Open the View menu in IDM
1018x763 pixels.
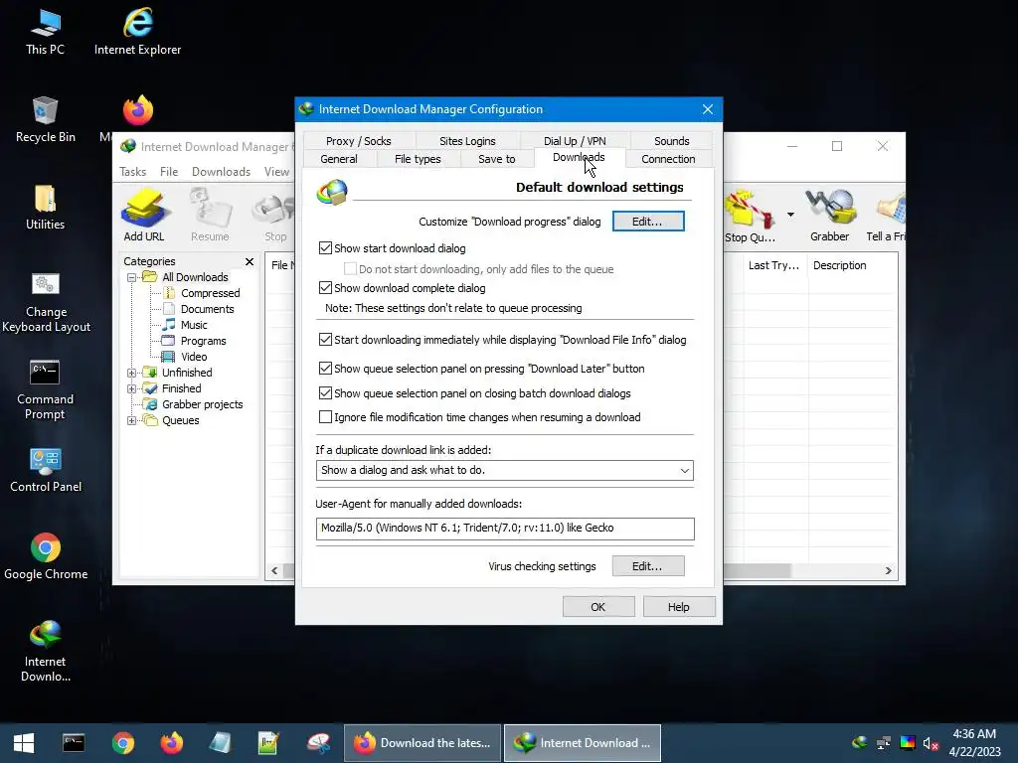tap(276, 171)
